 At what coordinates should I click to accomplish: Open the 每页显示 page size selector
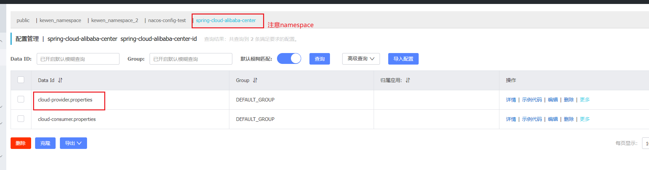pyautogui.click(x=645, y=143)
